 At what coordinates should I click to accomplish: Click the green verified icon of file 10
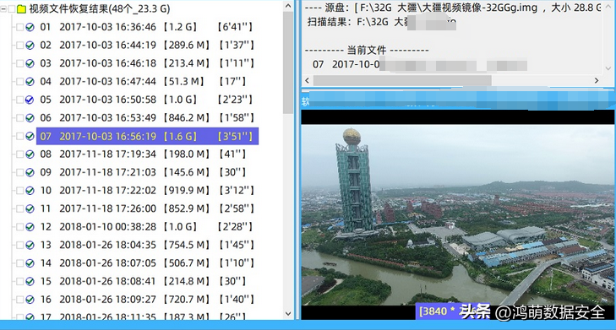pos(30,191)
